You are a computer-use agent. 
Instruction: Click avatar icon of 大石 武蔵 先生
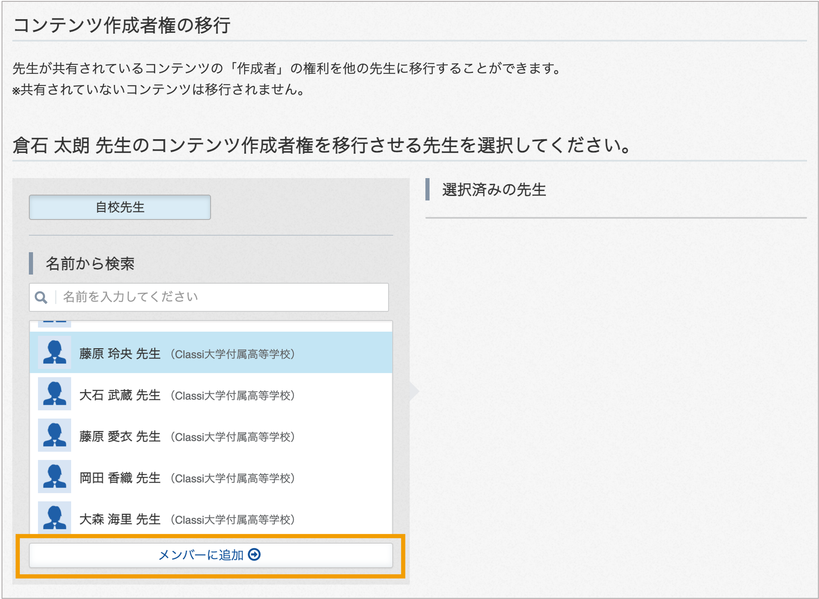click(54, 394)
